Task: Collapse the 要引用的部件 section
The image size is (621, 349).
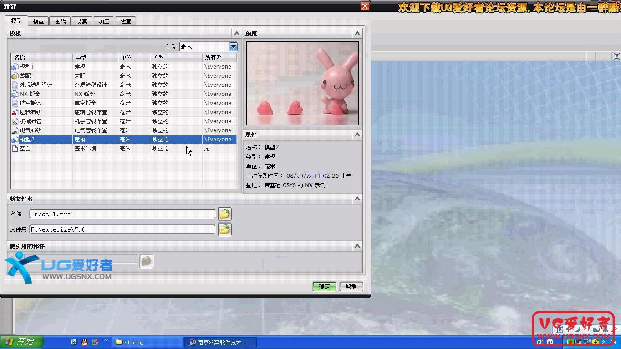Action: (357, 246)
